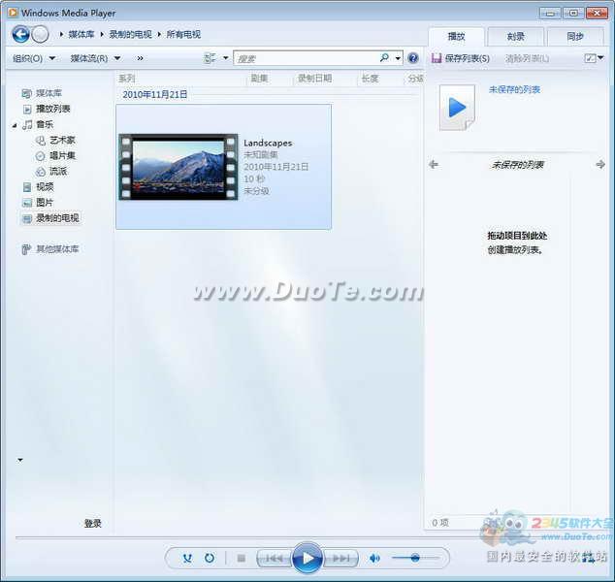Open the 录制的电视 breadcrumb

click(131, 35)
